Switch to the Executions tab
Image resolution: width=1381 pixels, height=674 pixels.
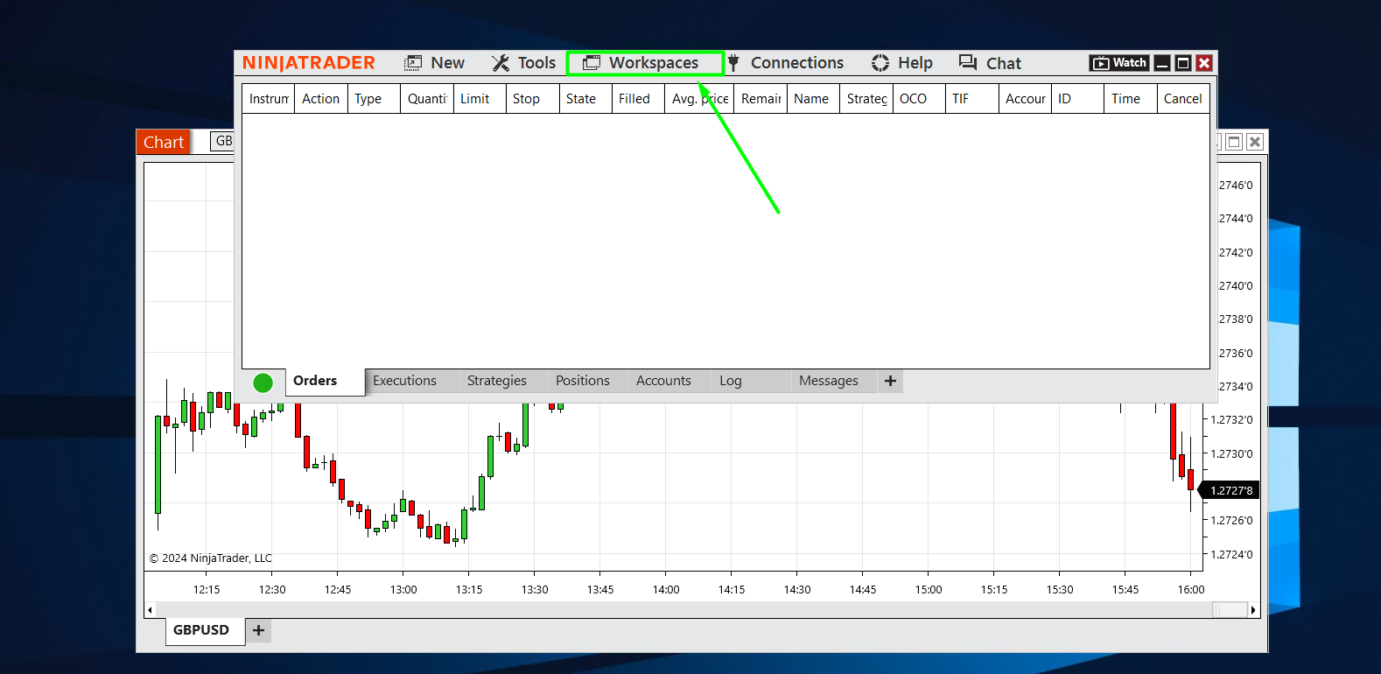tap(404, 381)
